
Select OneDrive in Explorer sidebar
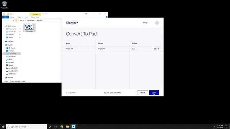coord(10,42)
